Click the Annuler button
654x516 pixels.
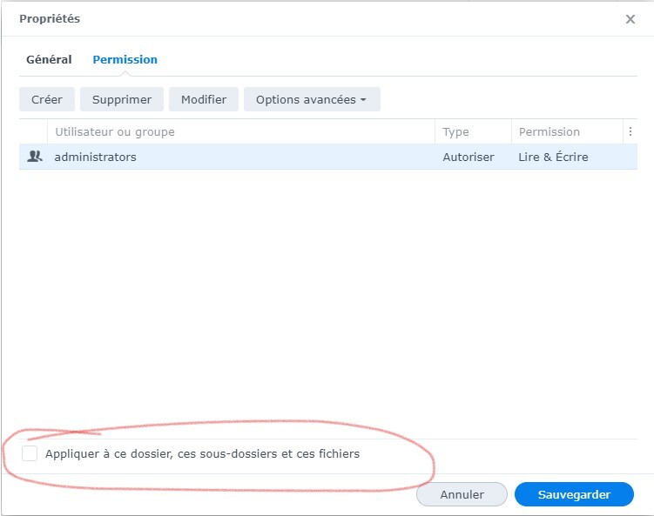[x=462, y=494]
